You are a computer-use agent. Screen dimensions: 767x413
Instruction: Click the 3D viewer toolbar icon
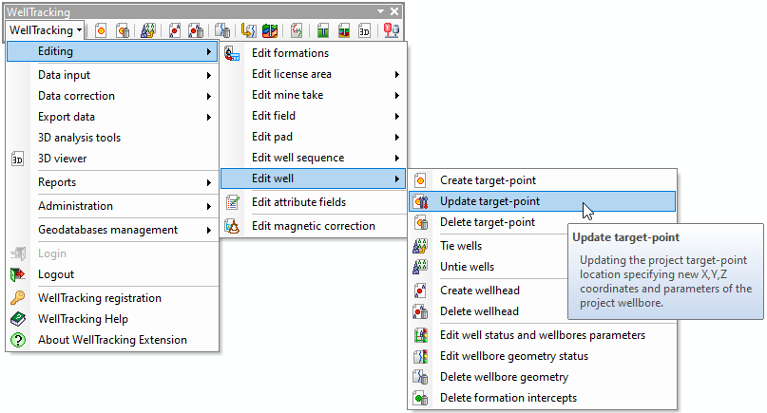click(x=364, y=30)
